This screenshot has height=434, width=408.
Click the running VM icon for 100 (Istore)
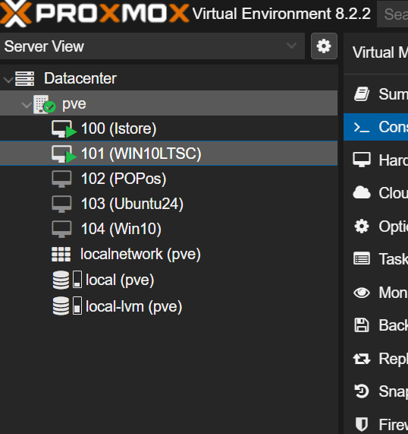[x=64, y=129]
